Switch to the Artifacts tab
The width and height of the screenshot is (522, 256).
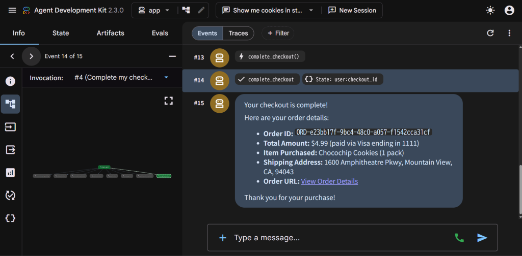[x=111, y=33]
